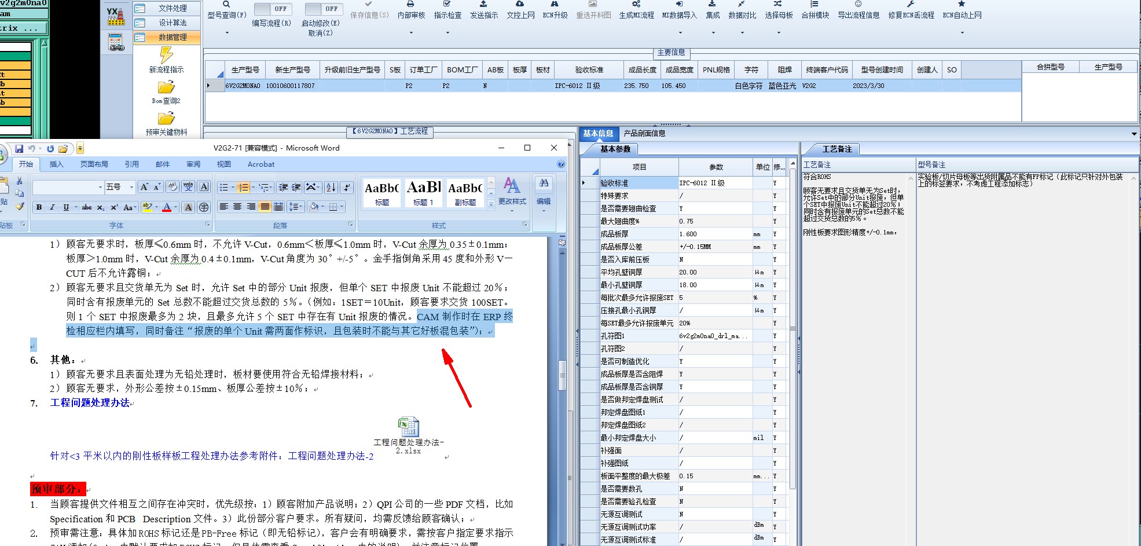Image resolution: width=1141 pixels, height=546 pixels.
Task: Click the Open folder icon in Word toolbar
Action: pyautogui.click(x=63, y=149)
